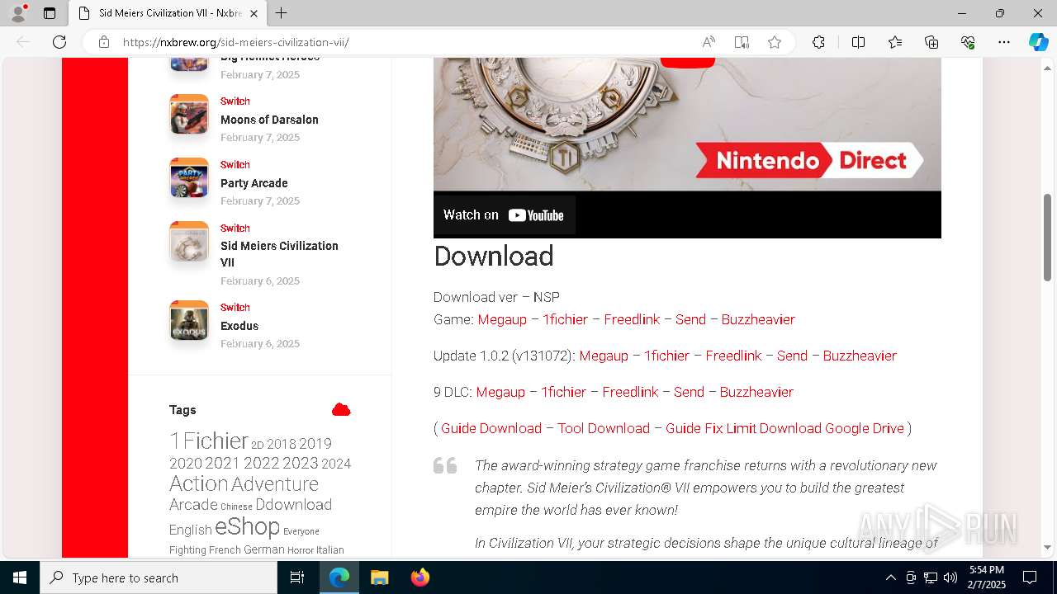Click Game Buzzheavier download link
Viewport: 1057px width, 594px height.
click(x=758, y=319)
